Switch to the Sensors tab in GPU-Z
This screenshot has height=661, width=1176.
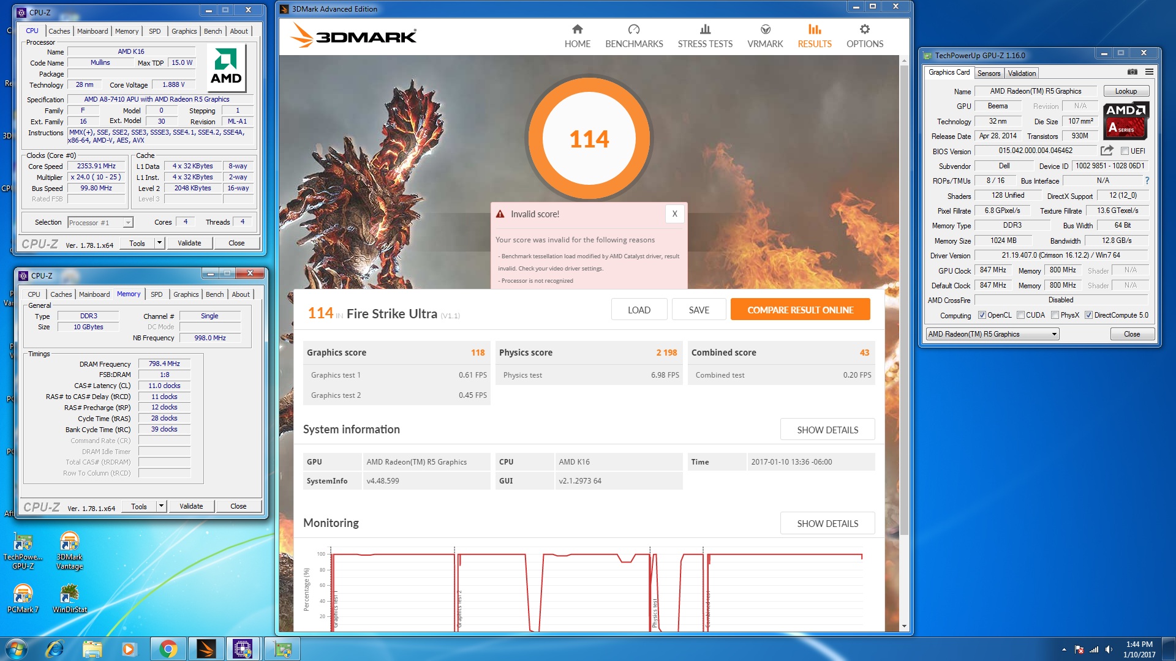point(989,73)
